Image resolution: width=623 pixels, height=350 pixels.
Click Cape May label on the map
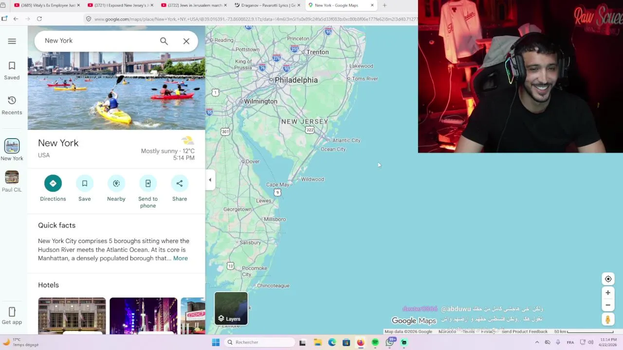tap(277, 185)
